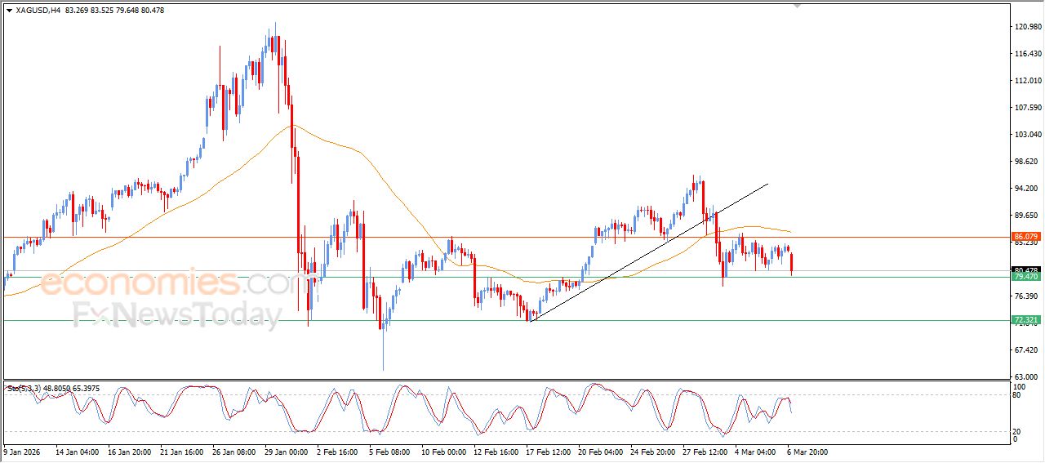The height and width of the screenshot is (463, 1045).
Task: Click the 16 Jan 20:00 time label
Action: 128,451
